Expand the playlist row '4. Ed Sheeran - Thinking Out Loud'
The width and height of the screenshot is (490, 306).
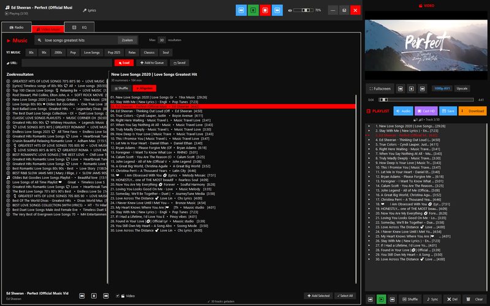pos(369,140)
